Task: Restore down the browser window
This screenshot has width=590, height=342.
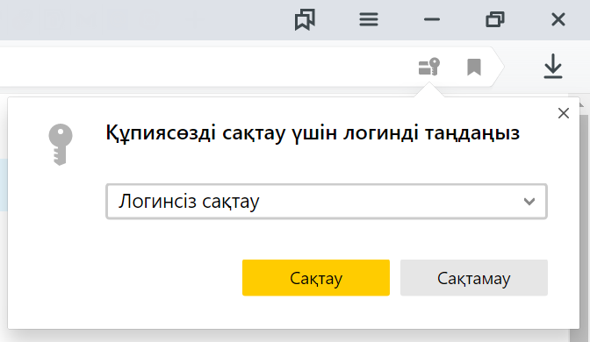Action: pyautogui.click(x=495, y=19)
